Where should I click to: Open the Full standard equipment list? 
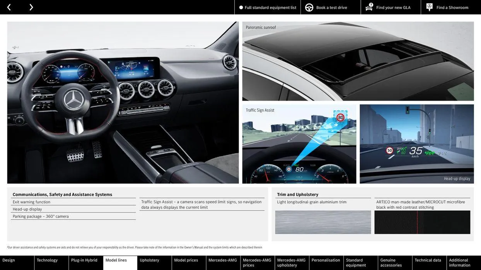[270, 7]
